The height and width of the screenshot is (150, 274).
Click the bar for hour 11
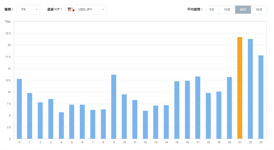(135, 120)
